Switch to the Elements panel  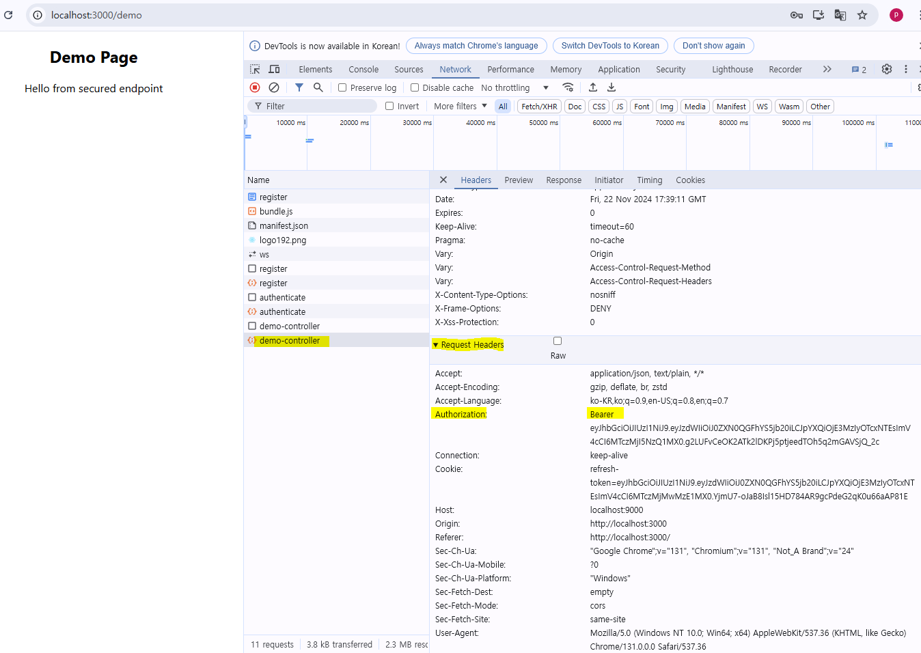point(316,70)
